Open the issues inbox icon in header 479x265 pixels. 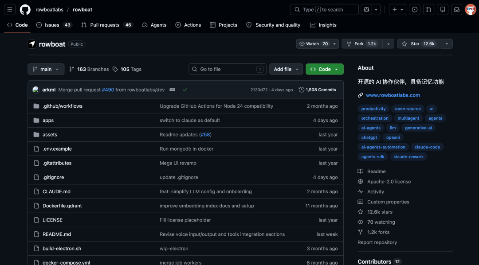[415, 9]
